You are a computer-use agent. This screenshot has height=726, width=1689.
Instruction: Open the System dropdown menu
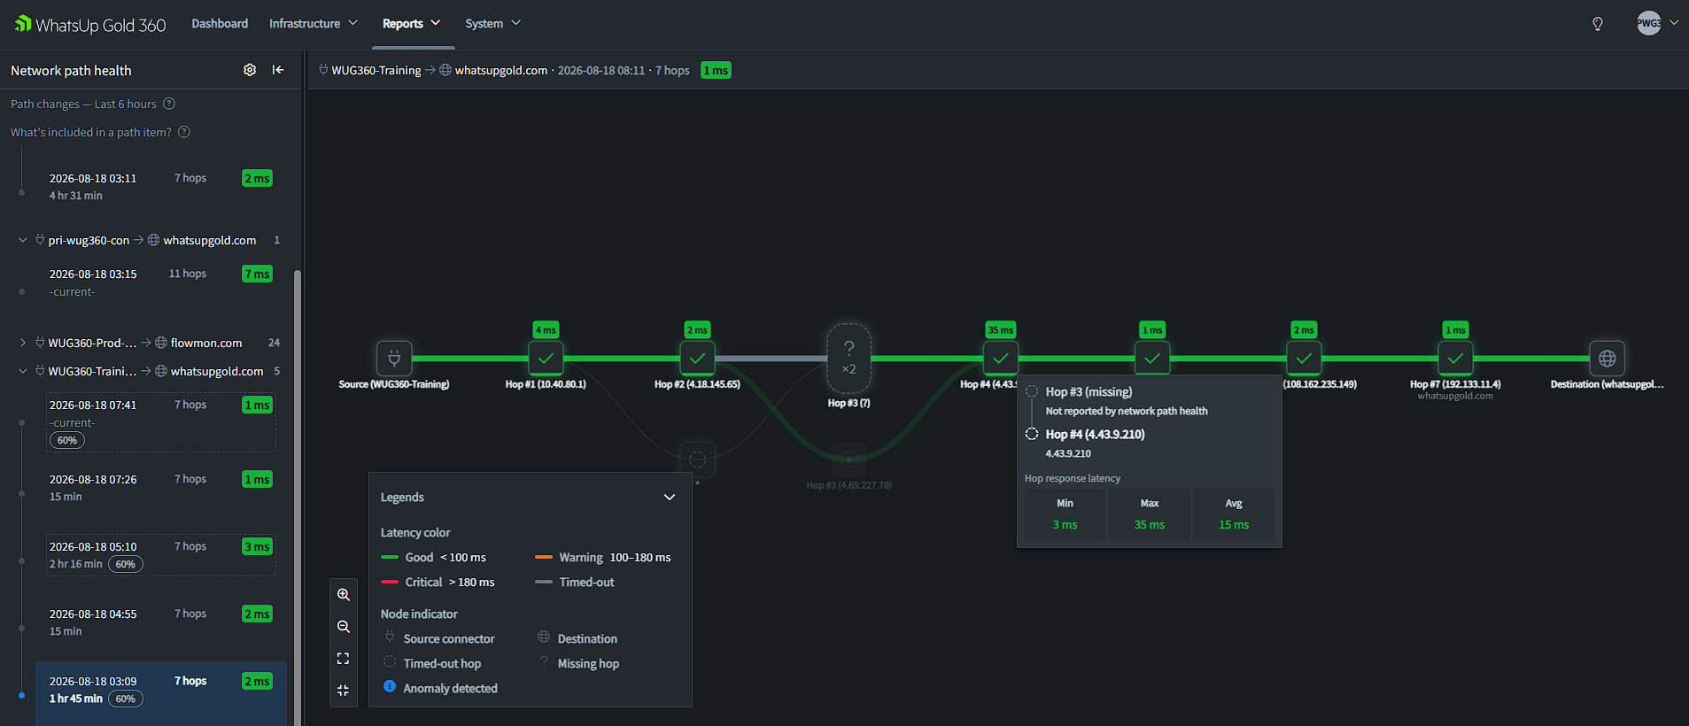(x=493, y=24)
